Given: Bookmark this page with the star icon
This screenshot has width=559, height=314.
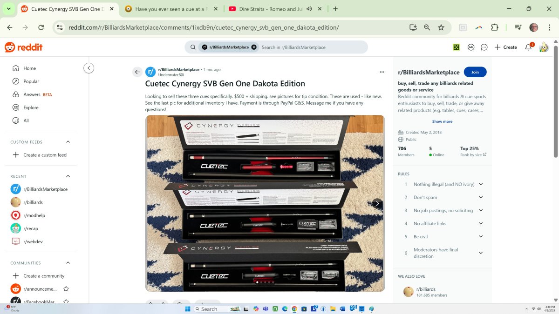Looking at the screenshot, I should [x=441, y=27].
